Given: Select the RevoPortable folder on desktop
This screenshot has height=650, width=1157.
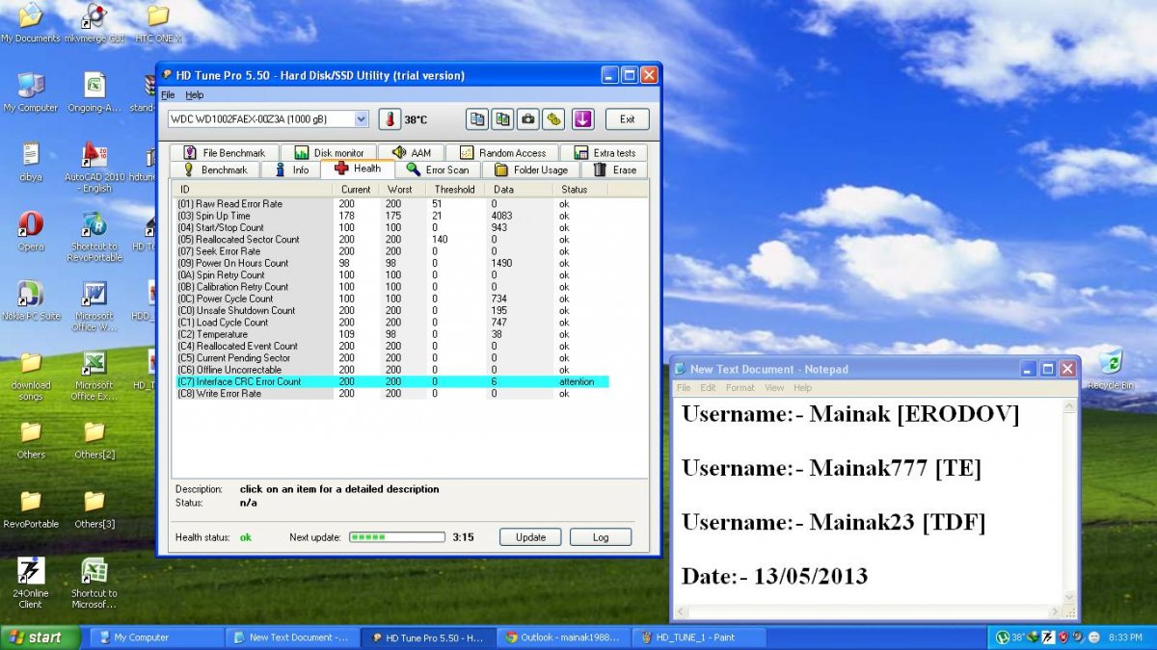Looking at the screenshot, I should click(30, 508).
